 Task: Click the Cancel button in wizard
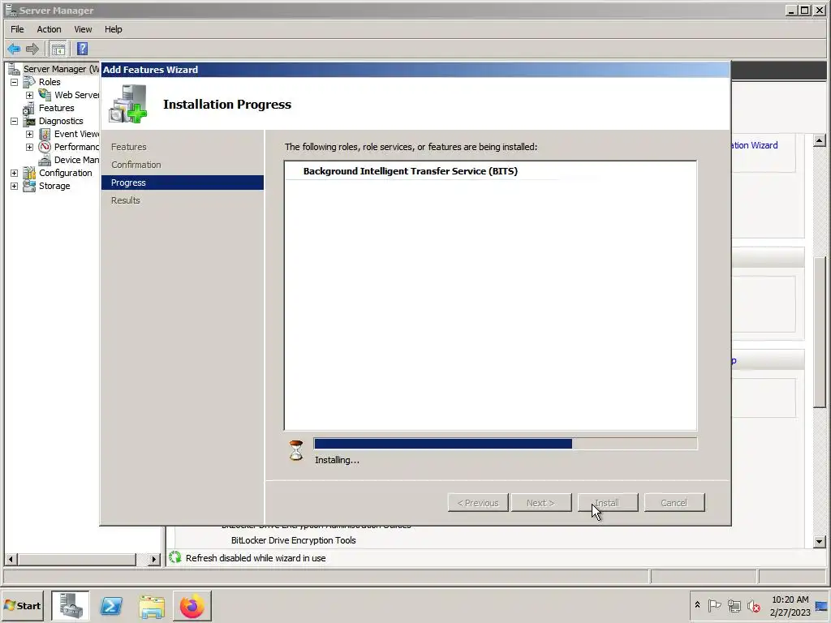674,503
